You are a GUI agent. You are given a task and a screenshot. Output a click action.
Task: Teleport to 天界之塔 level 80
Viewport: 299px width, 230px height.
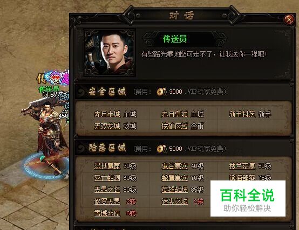(x=107, y=190)
